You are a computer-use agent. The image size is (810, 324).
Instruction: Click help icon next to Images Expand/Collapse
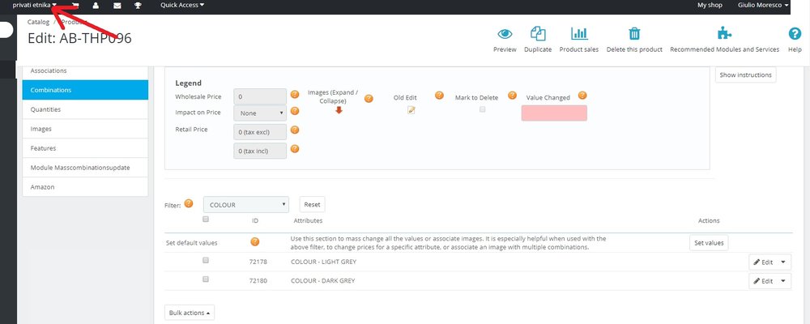pyautogui.click(x=369, y=99)
